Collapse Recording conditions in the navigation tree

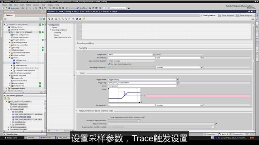click(50, 30)
